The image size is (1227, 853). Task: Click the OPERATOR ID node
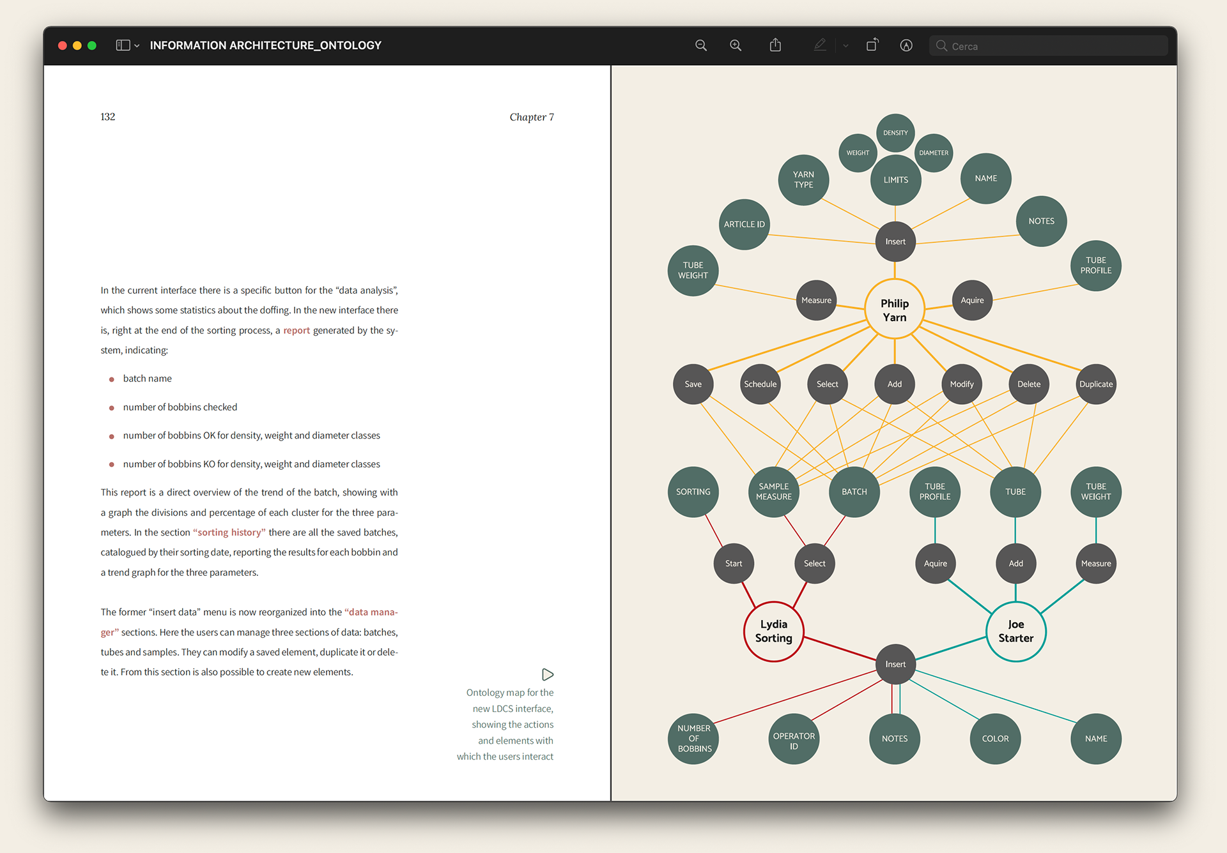794,739
